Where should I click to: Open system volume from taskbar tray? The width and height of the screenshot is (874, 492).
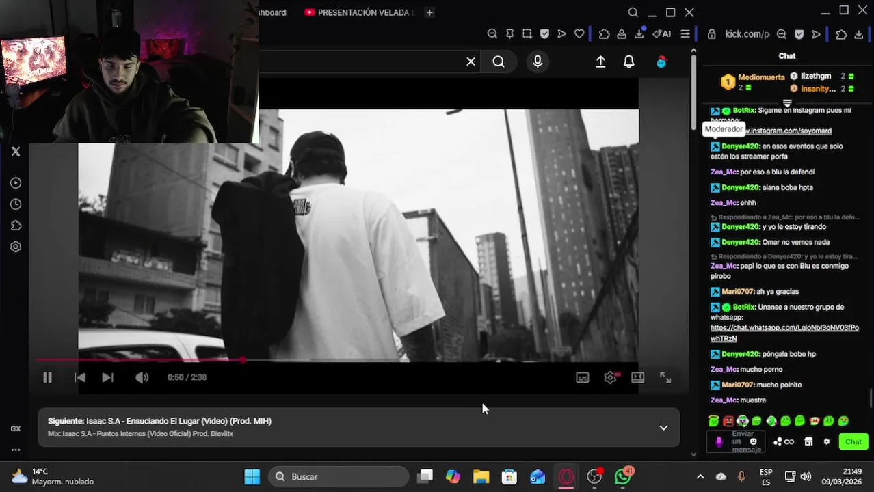point(806,476)
